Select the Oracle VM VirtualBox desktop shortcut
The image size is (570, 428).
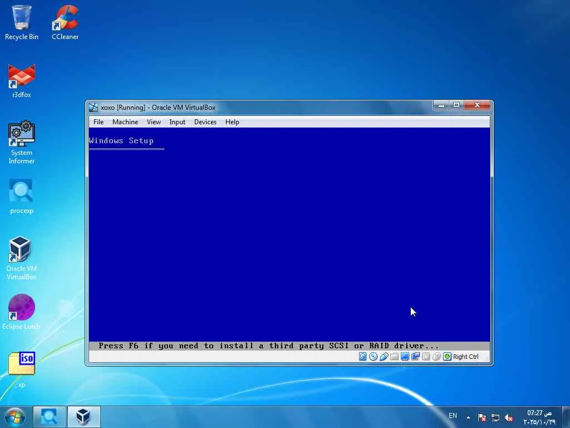[22, 258]
